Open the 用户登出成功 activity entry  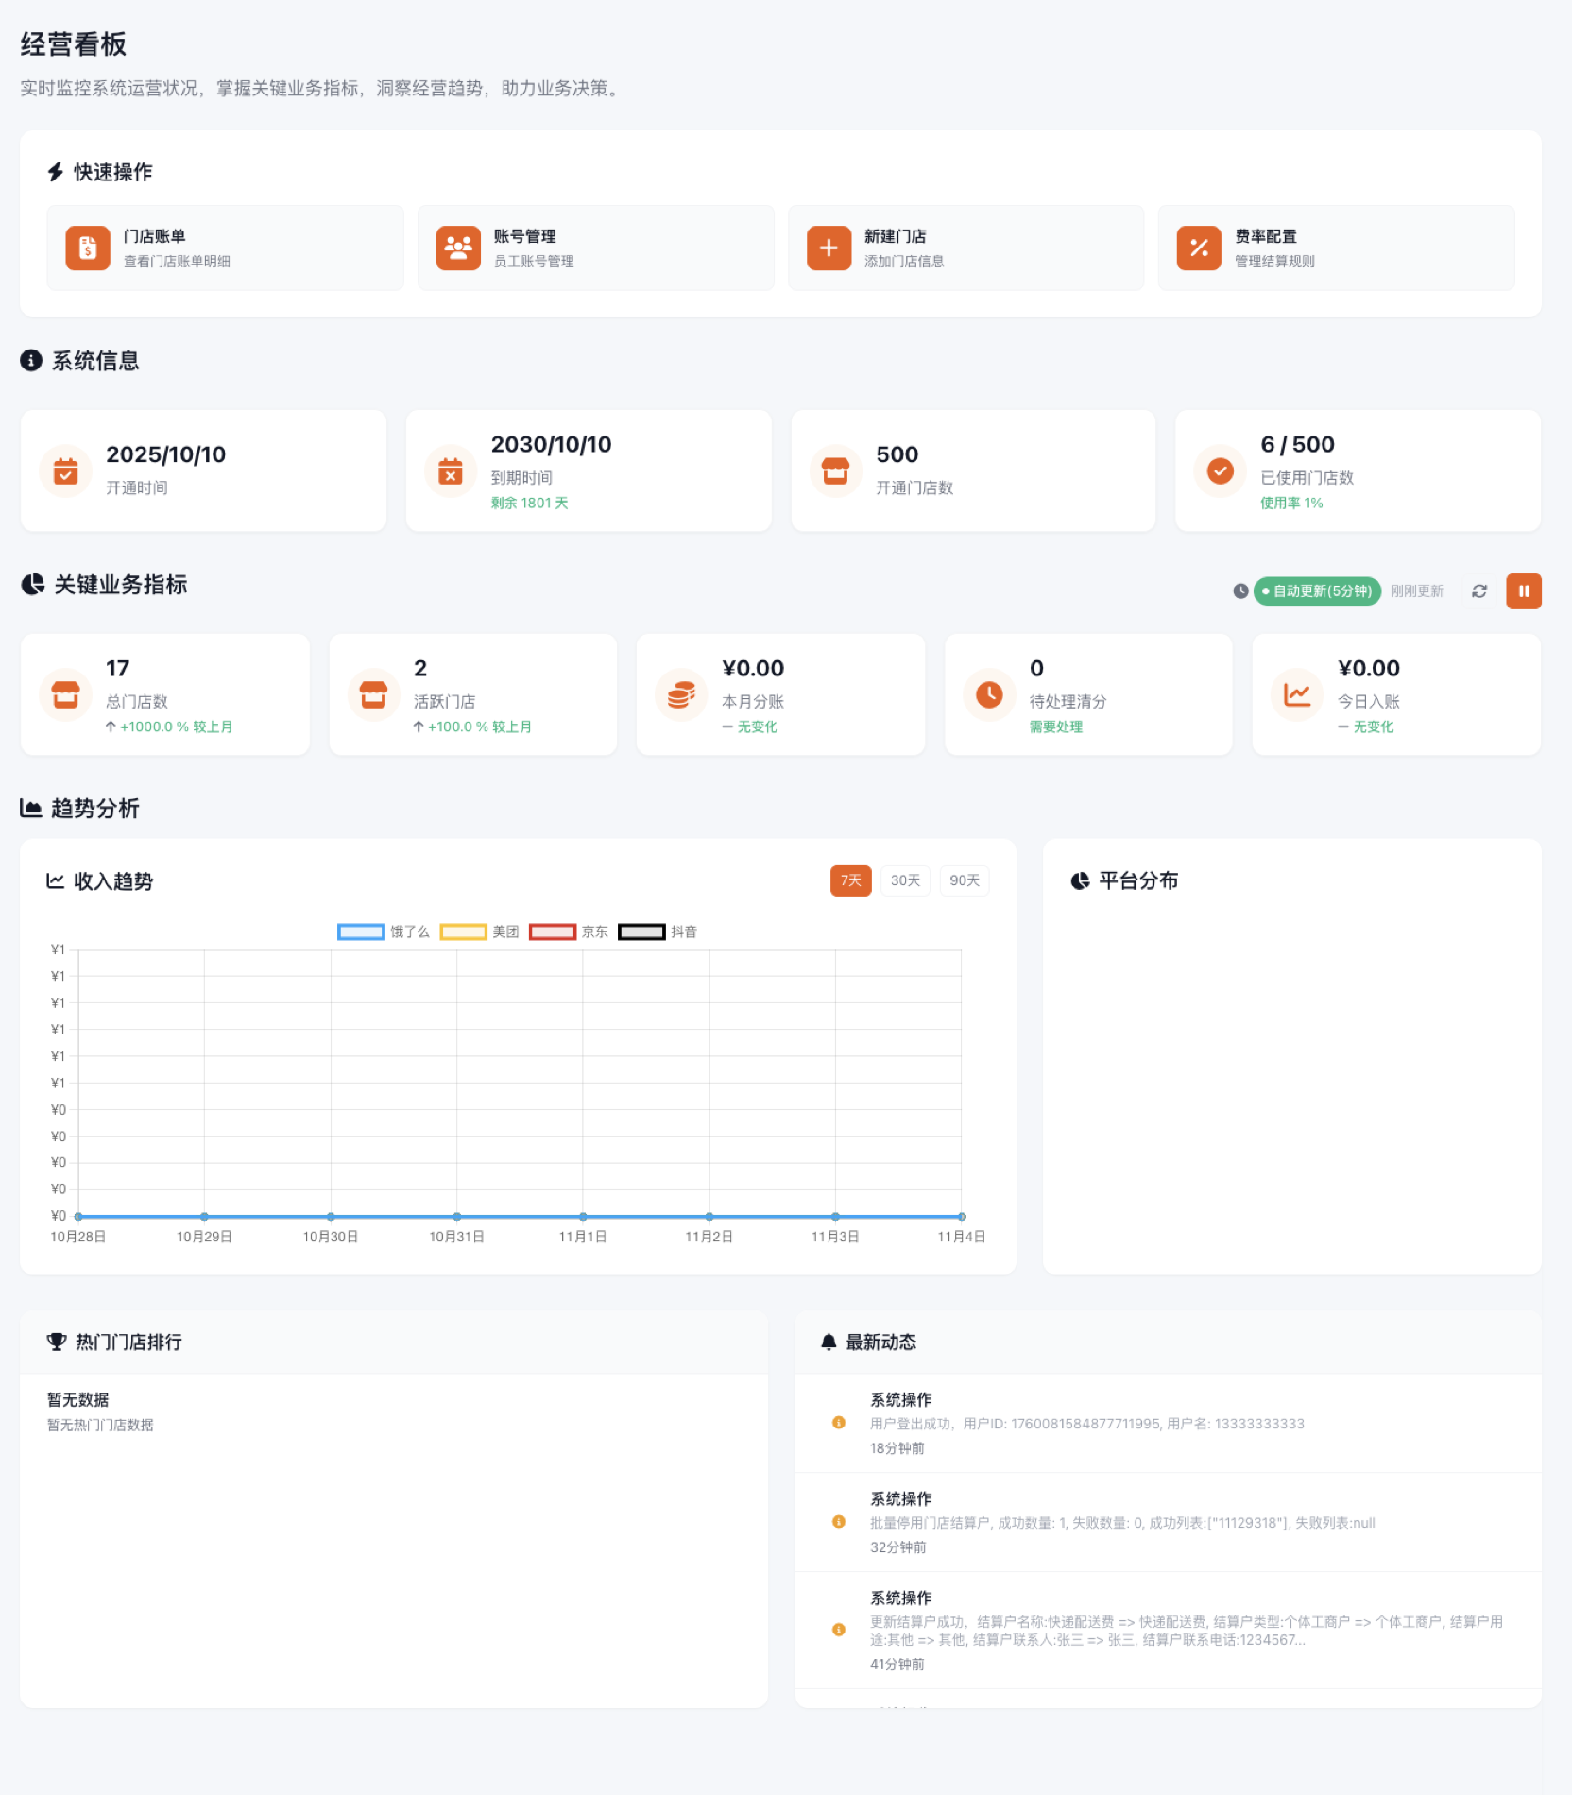(x=1086, y=1424)
